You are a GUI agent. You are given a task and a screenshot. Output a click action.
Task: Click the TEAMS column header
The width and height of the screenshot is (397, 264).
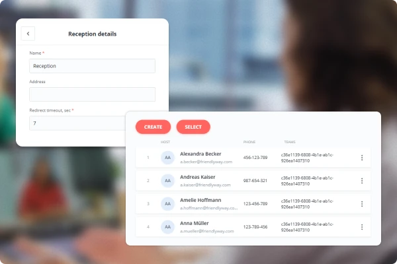point(290,142)
